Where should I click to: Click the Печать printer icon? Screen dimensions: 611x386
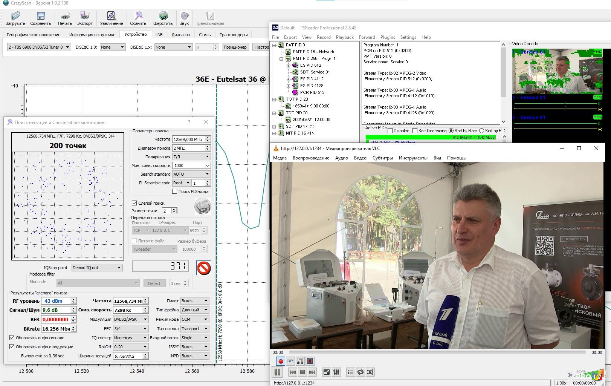pos(65,16)
